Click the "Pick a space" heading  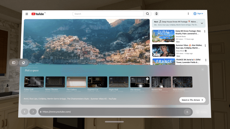tap(32, 70)
